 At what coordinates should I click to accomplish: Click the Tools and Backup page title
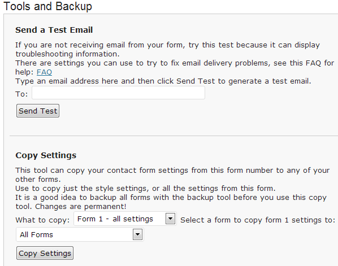[x=48, y=6]
